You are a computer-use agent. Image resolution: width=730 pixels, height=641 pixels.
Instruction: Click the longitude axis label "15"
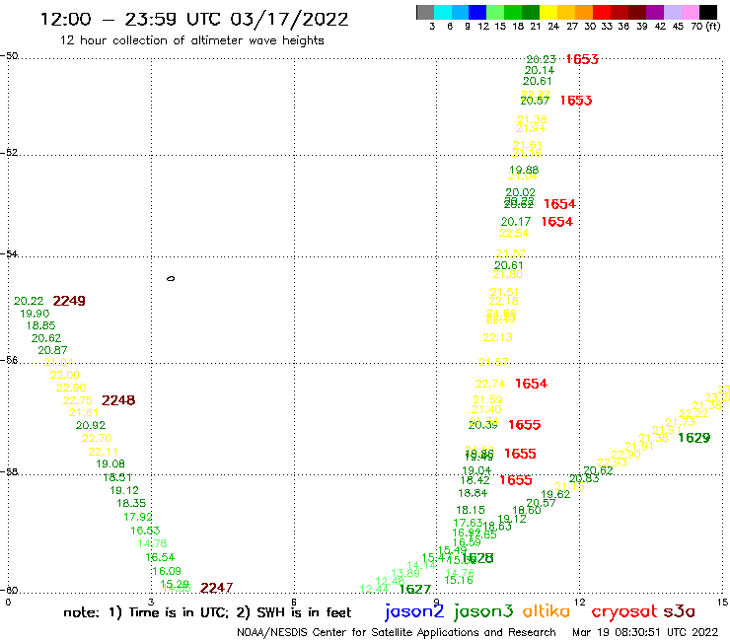pyautogui.click(x=722, y=603)
